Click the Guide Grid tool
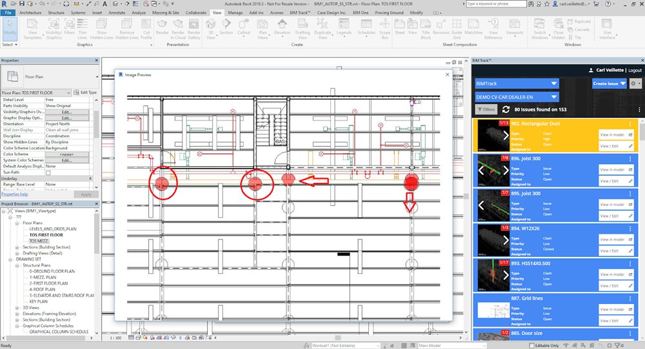 [457, 29]
